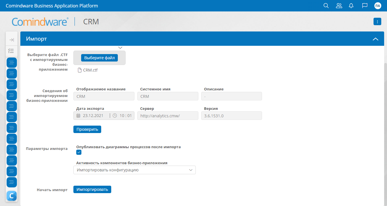The height and width of the screenshot is (206, 387).
Task: Open the search icon in top bar
Action: coord(326,6)
